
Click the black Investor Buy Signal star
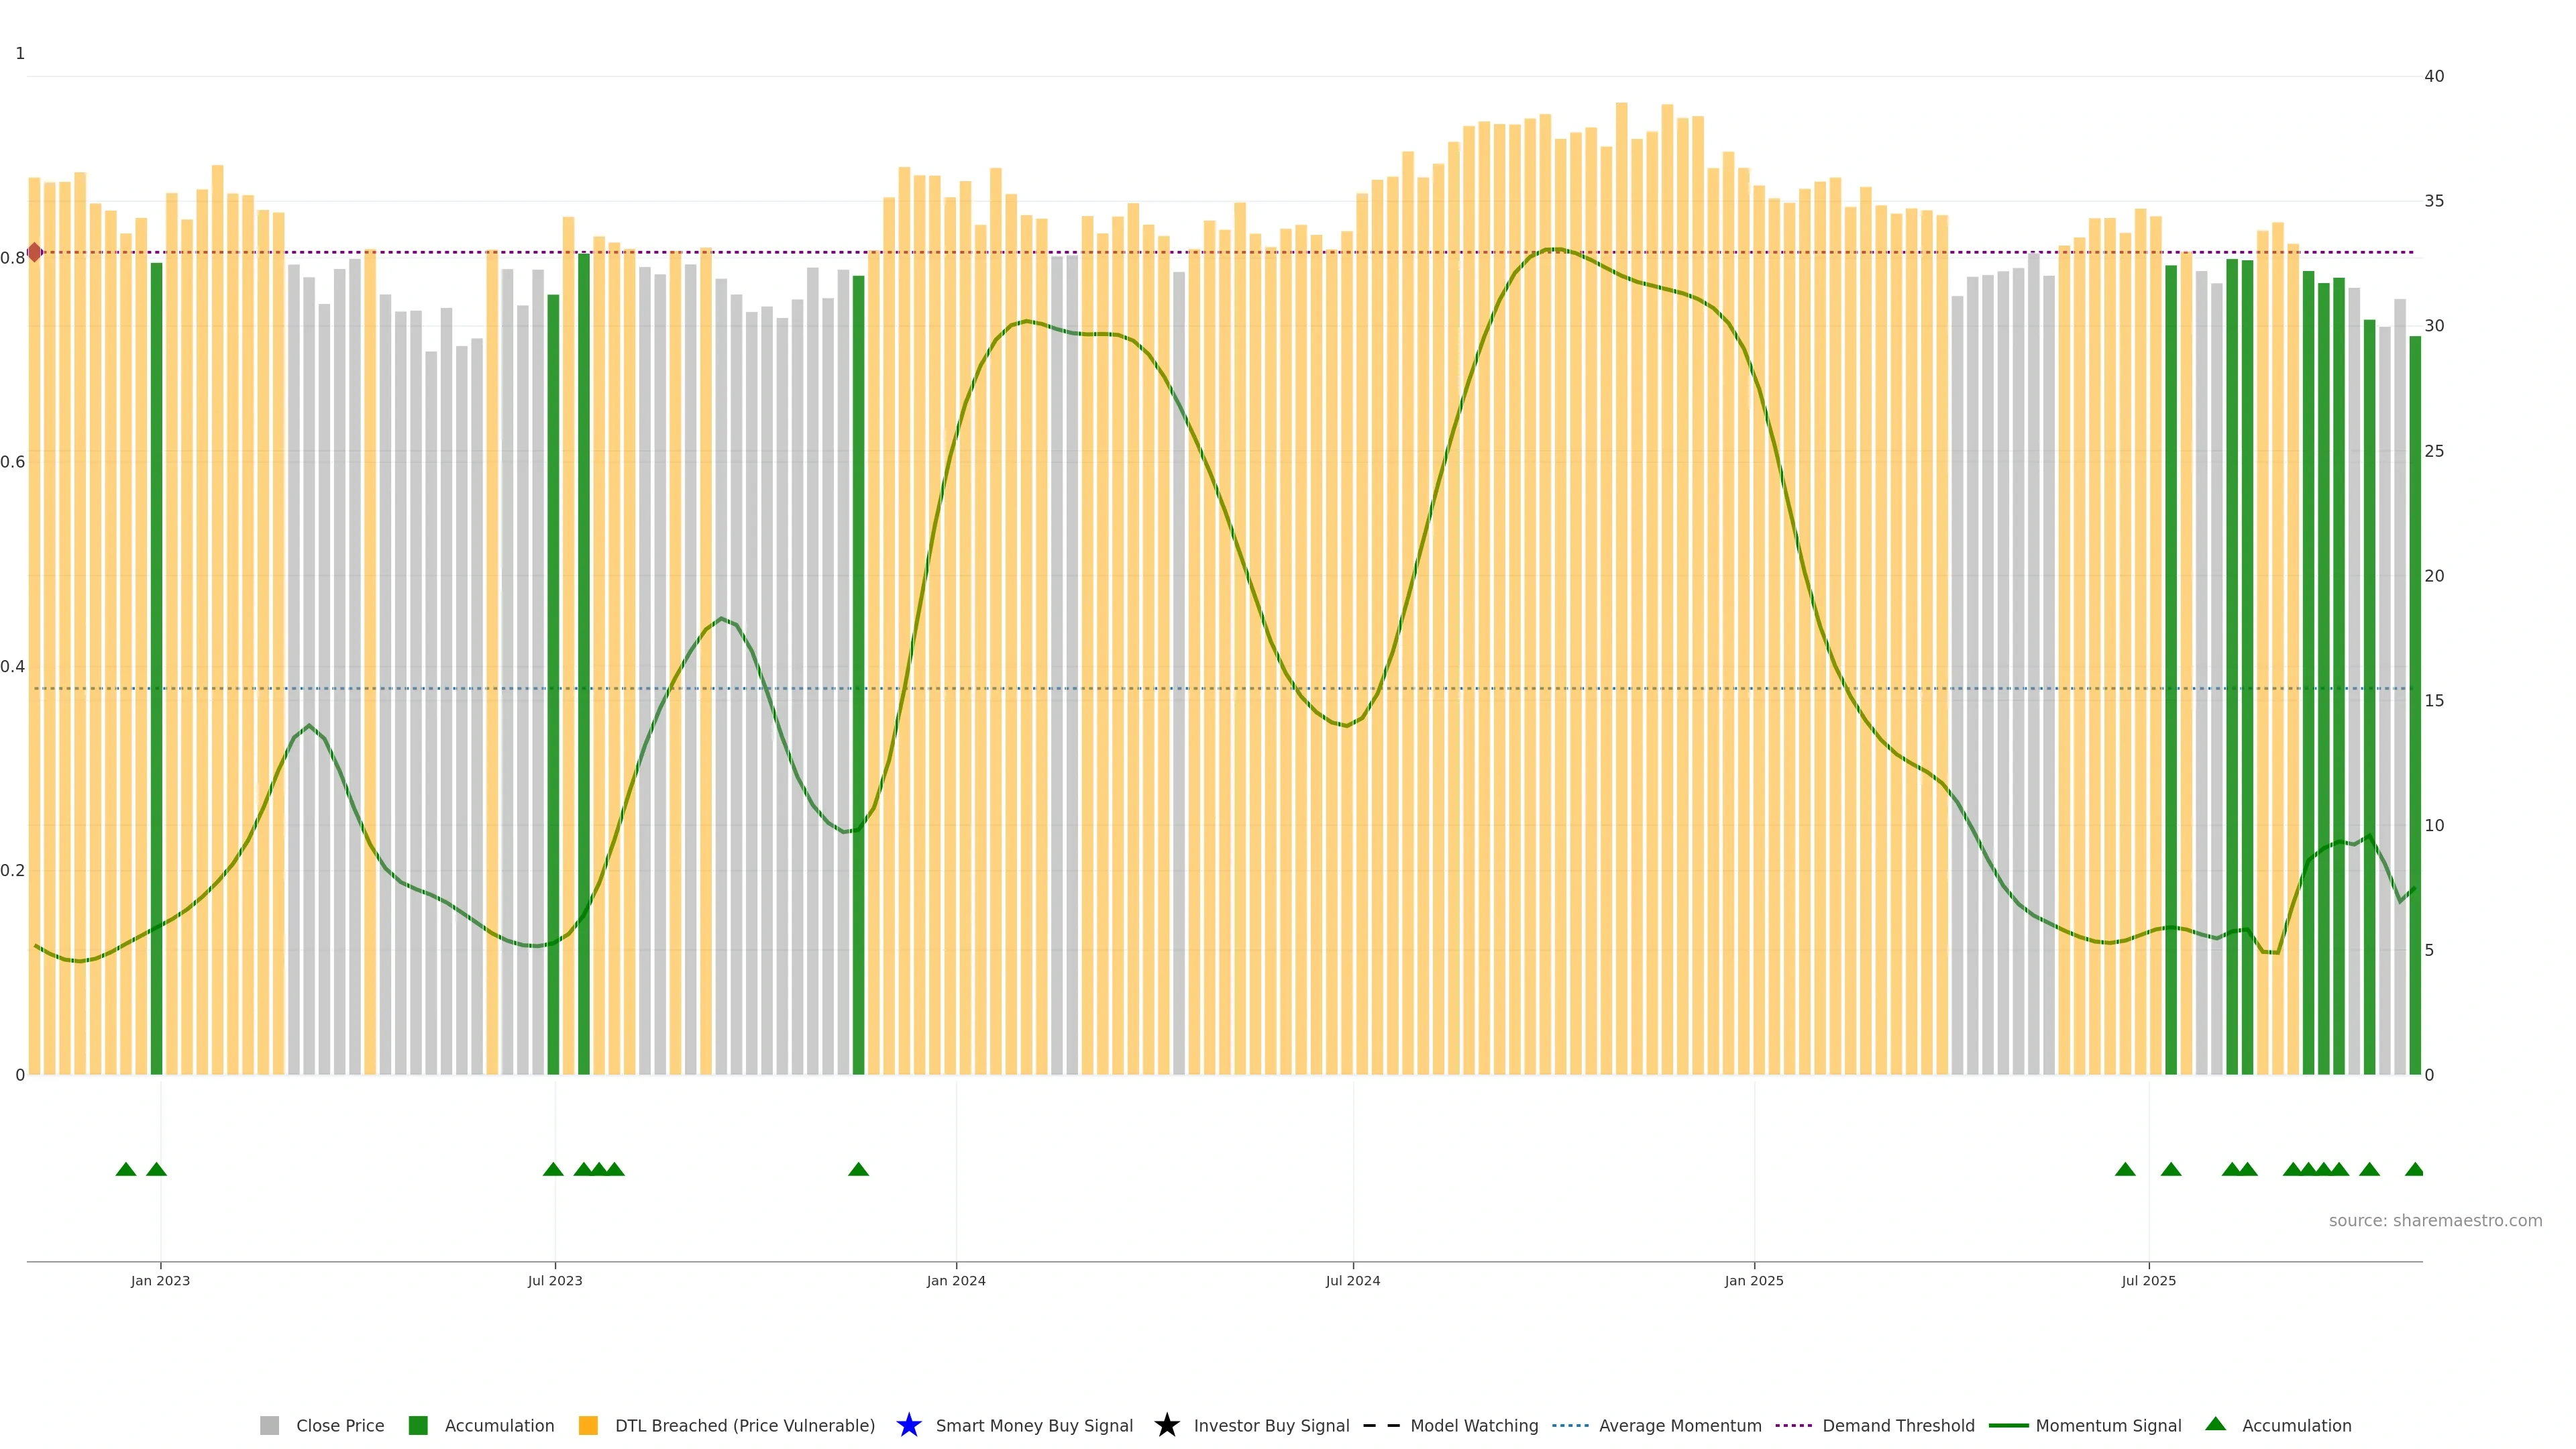tap(1167, 1425)
